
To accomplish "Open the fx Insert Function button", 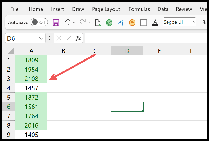I will [x=78, y=38].
